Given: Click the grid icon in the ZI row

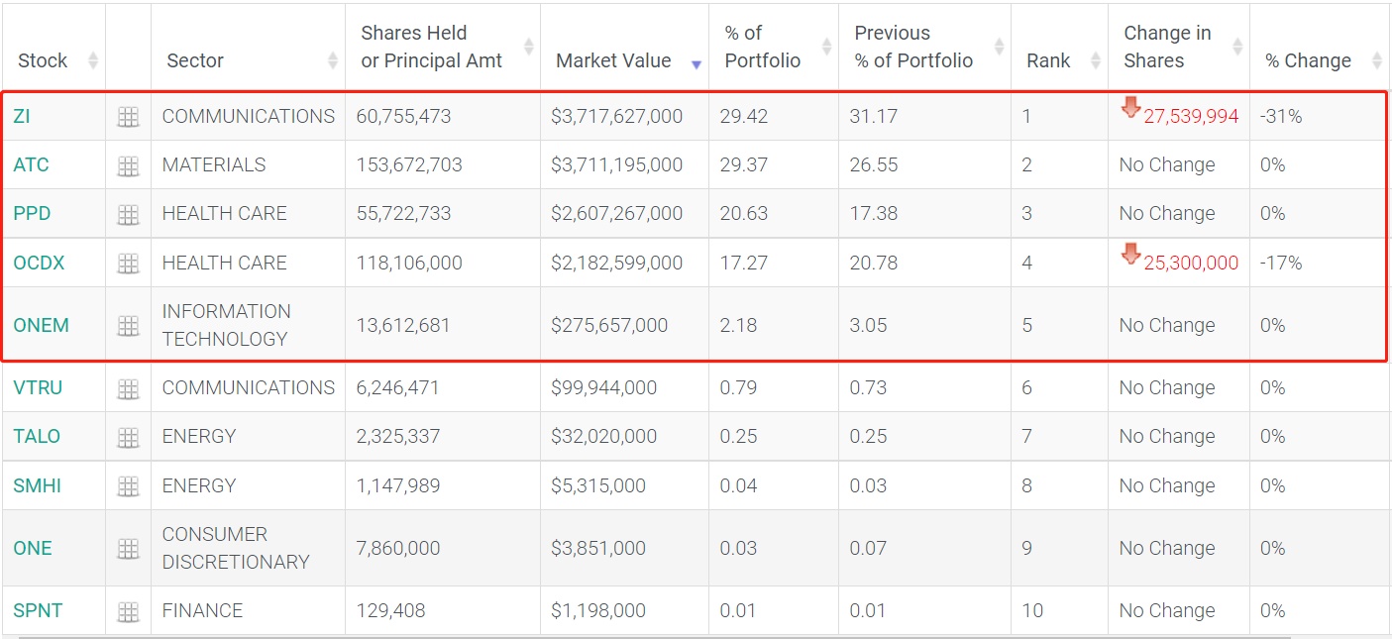Looking at the screenshot, I should pos(128,117).
